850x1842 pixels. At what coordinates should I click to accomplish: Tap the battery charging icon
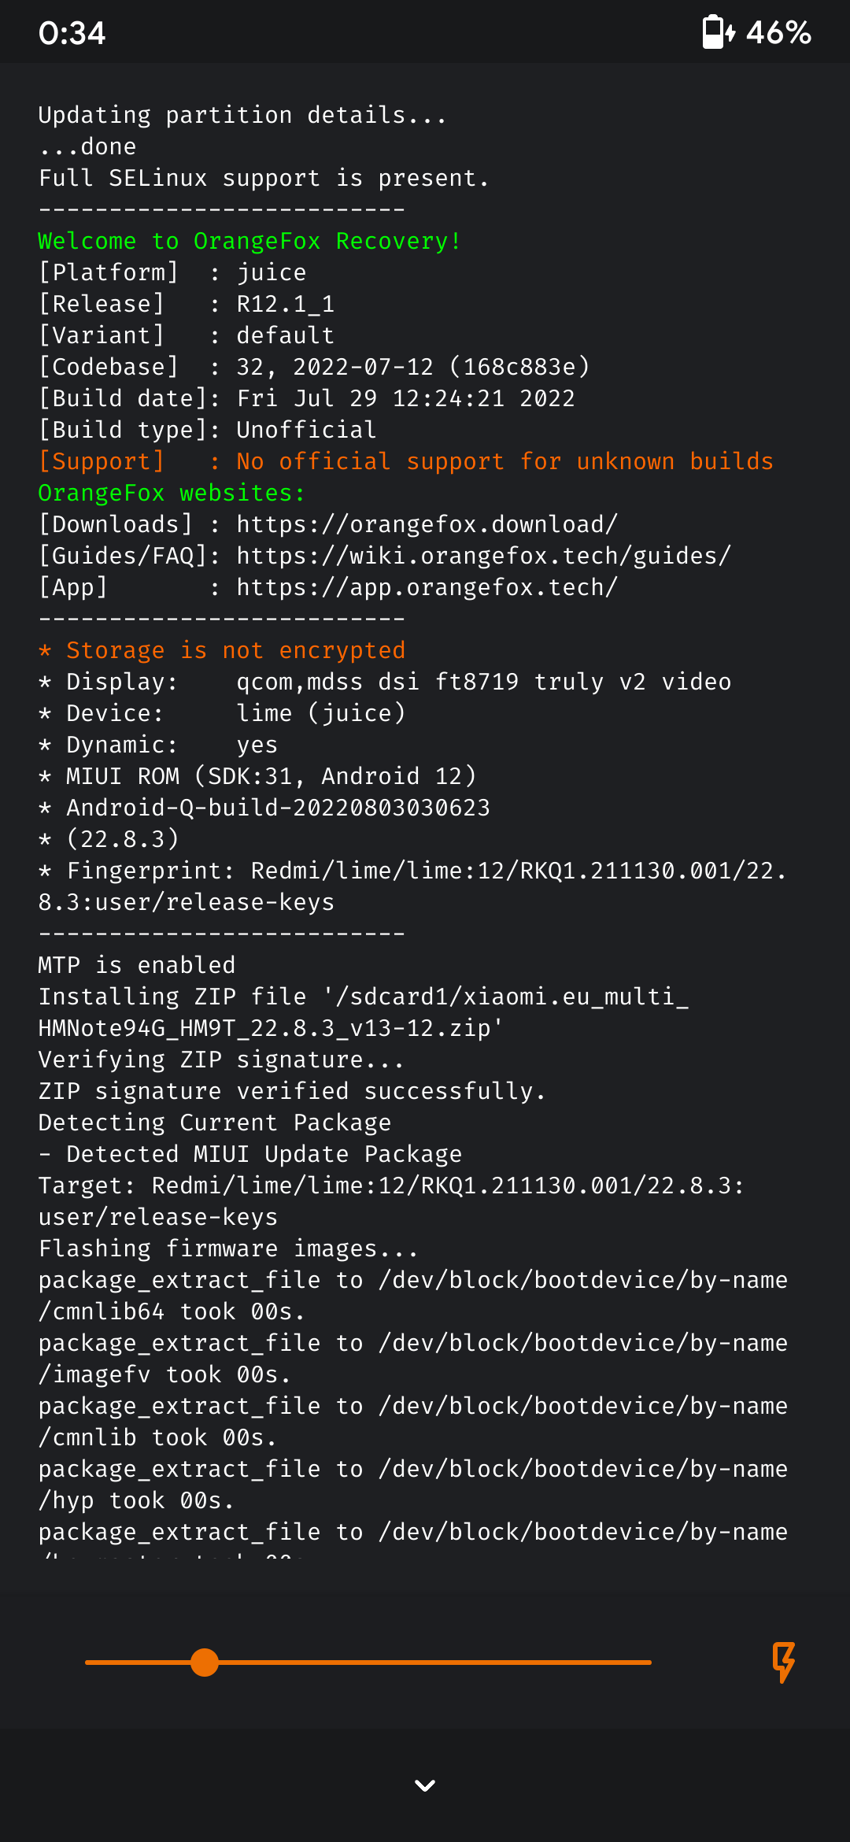click(719, 32)
